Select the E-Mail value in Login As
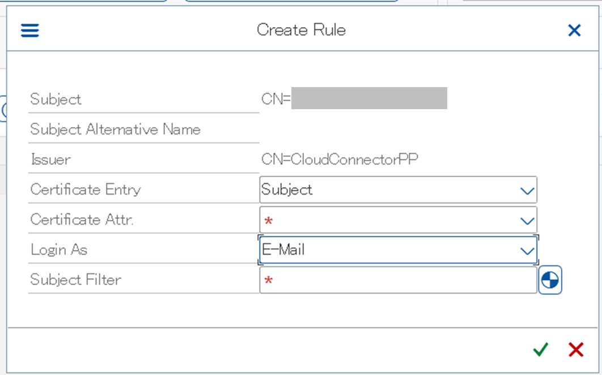602x375 pixels. pos(283,250)
